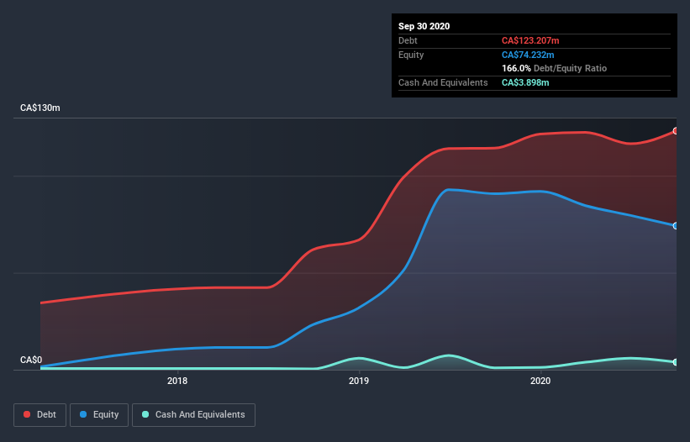
Task: Select the 2019 x-axis label
Action: tap(359, 381)
